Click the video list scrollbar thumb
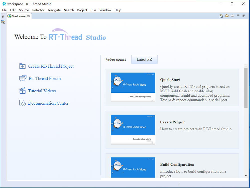This screenshot has height=188, width=250. (246, 88)
